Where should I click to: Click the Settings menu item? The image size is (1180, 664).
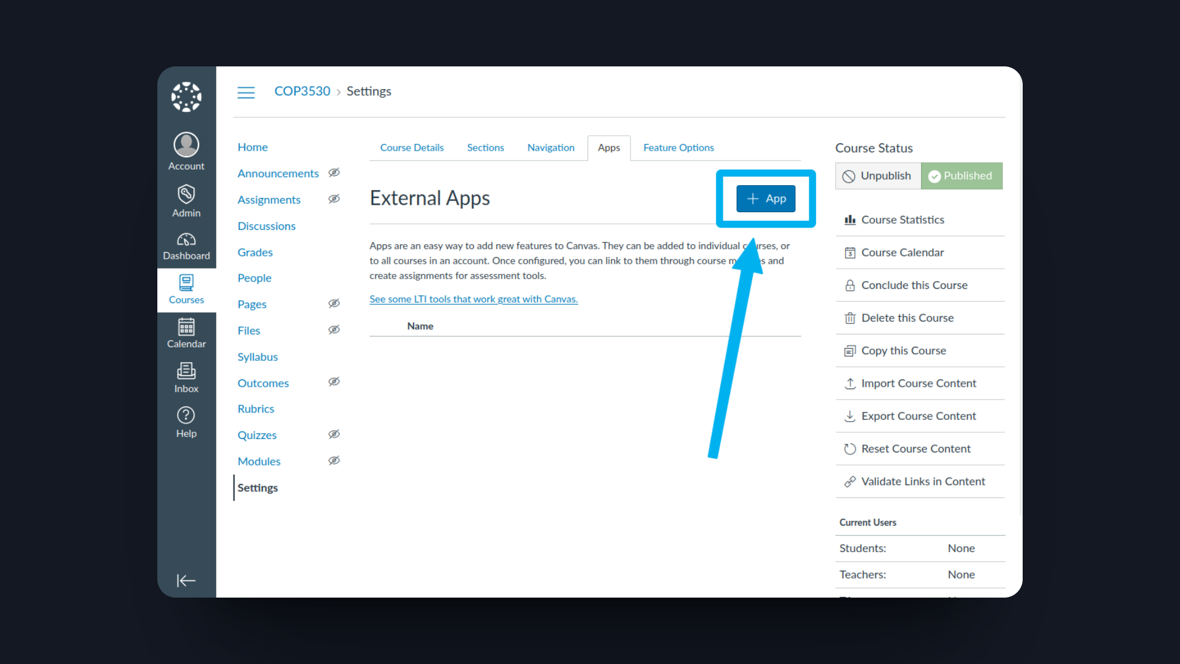pos(258,488)
